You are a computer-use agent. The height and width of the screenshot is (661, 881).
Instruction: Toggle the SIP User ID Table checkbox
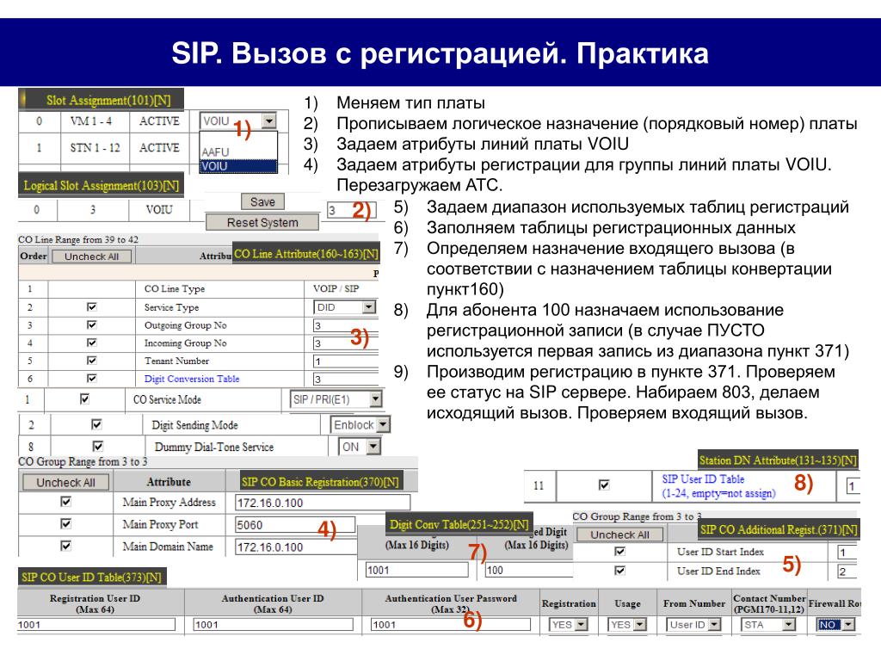click(x=604, y=485)
